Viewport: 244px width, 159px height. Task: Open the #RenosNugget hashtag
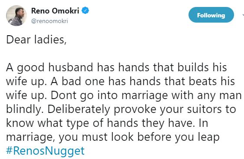[45, 151]
